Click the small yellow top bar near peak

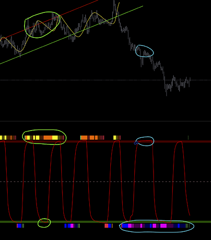tap(115, 138)
